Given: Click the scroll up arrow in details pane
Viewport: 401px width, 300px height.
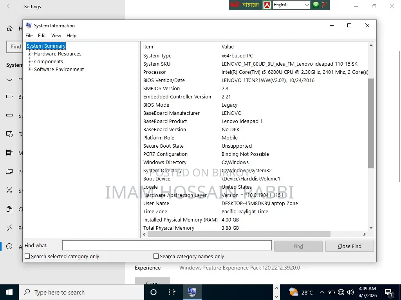Looking at the screenshot, I should pyautogui.click(x=371, y=45).
